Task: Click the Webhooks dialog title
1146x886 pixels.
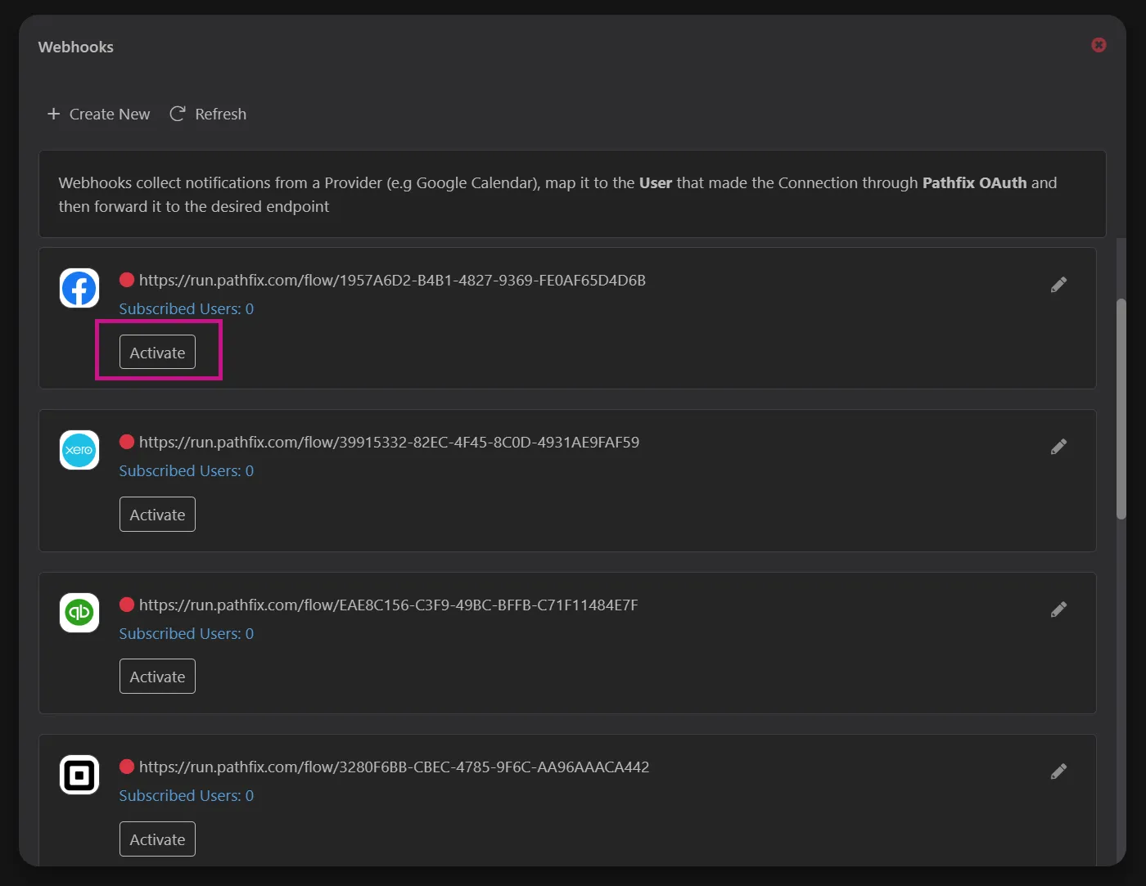Action: click(x=75, y=47)
